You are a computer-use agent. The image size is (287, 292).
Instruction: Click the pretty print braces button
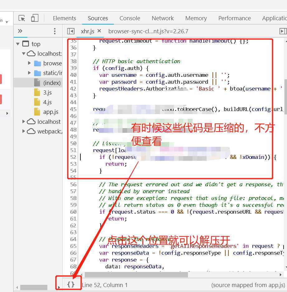(x=71, y=285)
